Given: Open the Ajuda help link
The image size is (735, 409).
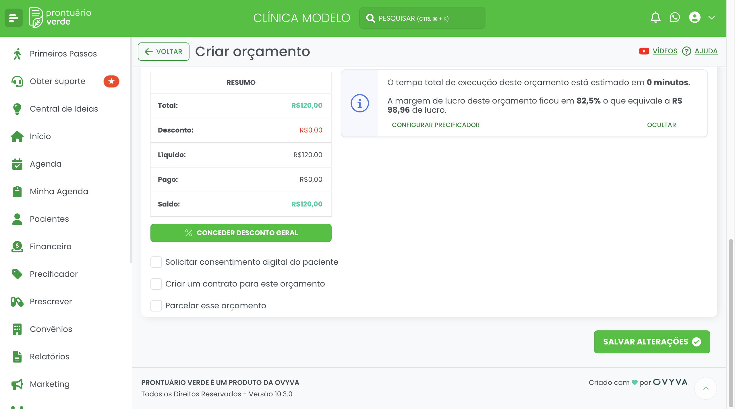Looking at the screenshot, I should 700,51.
